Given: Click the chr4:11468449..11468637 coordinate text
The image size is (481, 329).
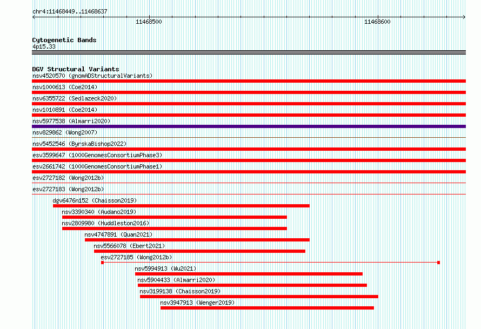Looking at the screenshot, I should [70, 12].
